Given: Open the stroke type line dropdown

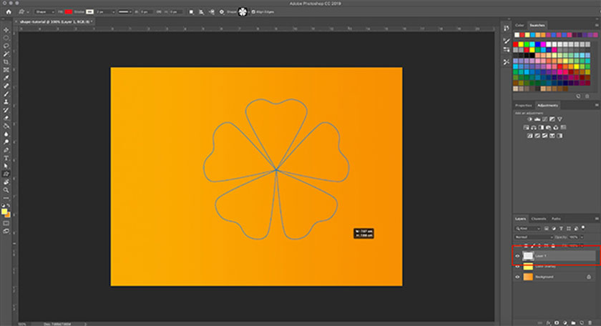Looking at the screenshot, I should point(124,12).
